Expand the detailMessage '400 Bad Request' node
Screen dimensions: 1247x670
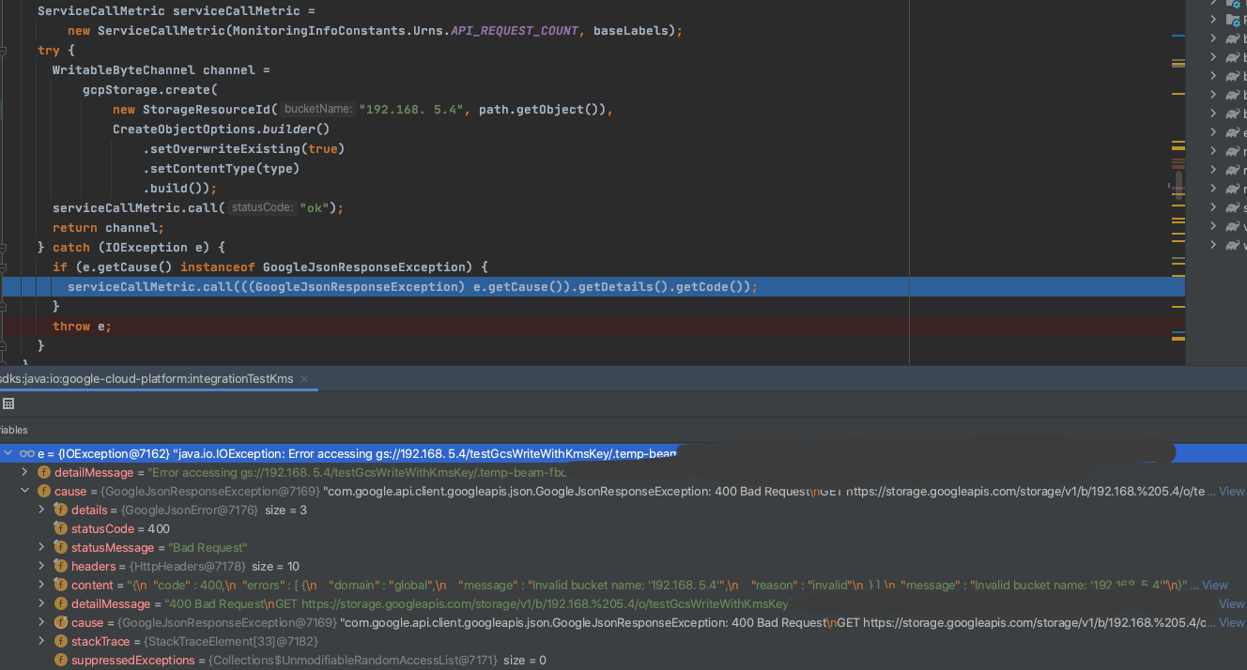(x=41, y=603)
